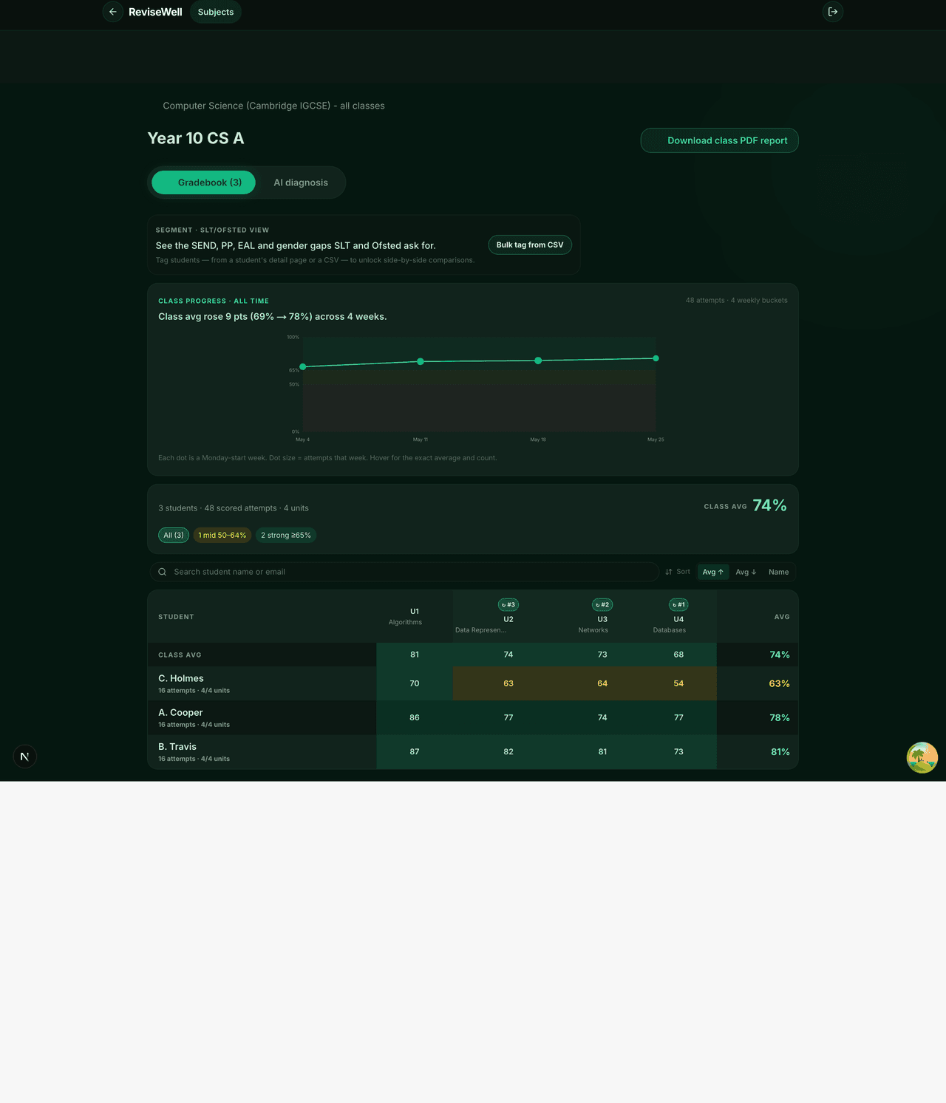Screen dimensions: 946x1103
Task: Sort by Avg descending
Action: [746, 572]
